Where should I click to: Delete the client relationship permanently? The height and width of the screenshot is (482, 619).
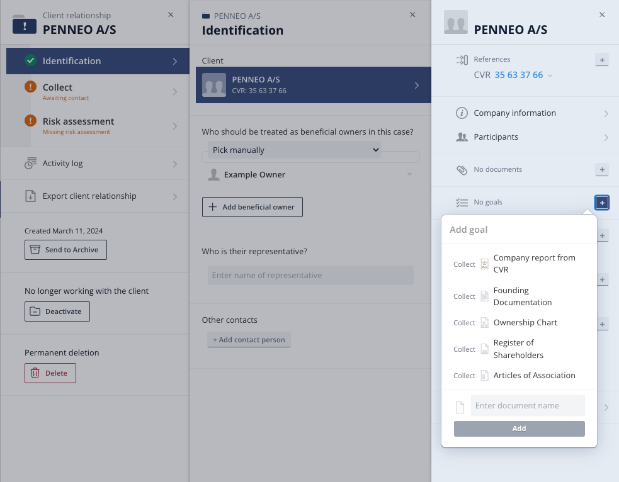click(50, 373)
